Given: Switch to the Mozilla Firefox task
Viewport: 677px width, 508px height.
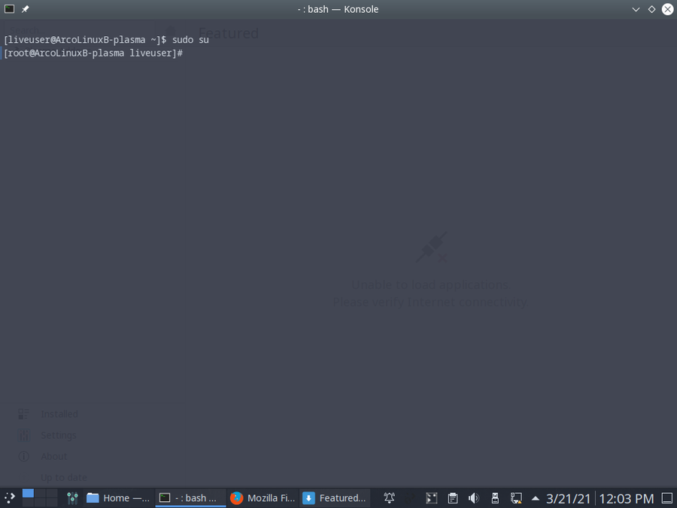Looking at the screenshot, I should (x=263, y=498).
